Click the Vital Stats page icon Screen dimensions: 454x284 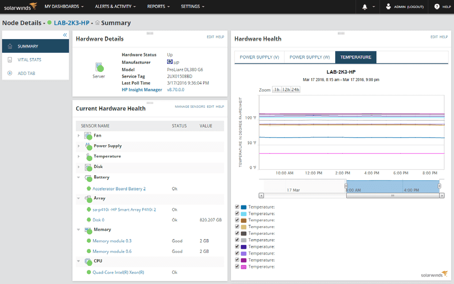click(9, 59)
